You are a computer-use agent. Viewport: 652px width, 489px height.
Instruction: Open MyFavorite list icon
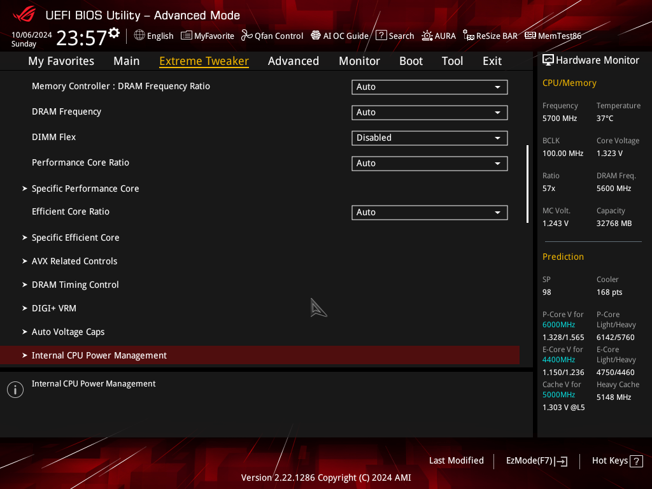coord(187,36)
